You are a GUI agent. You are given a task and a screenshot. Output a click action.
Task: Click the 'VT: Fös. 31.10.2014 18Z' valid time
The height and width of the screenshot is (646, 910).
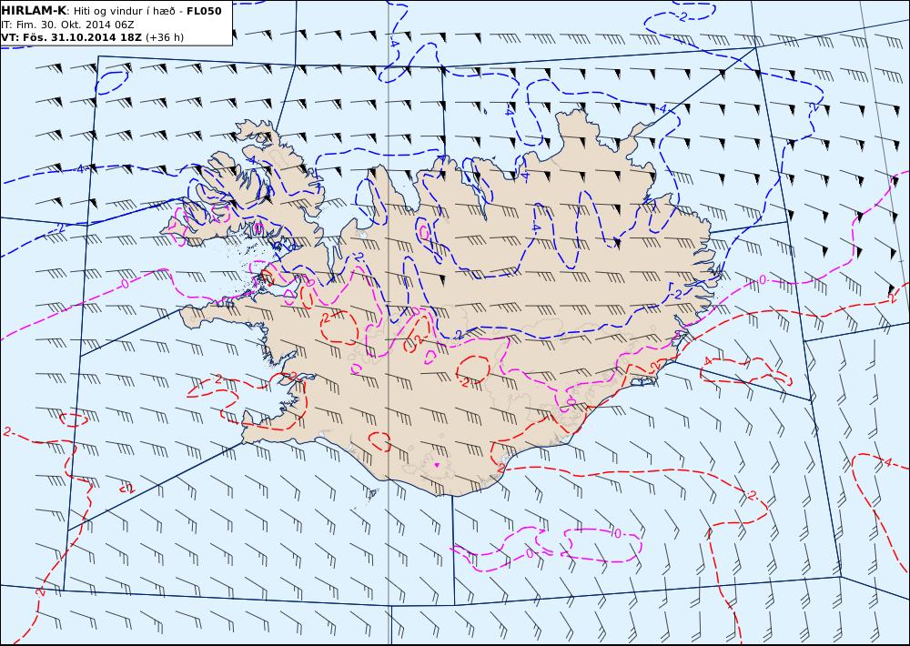pos(71,37)
